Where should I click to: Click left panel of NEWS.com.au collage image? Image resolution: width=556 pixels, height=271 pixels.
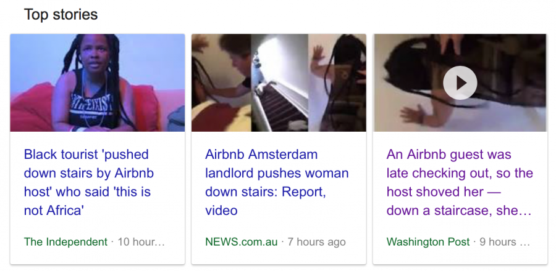click(x=221, y=83)
